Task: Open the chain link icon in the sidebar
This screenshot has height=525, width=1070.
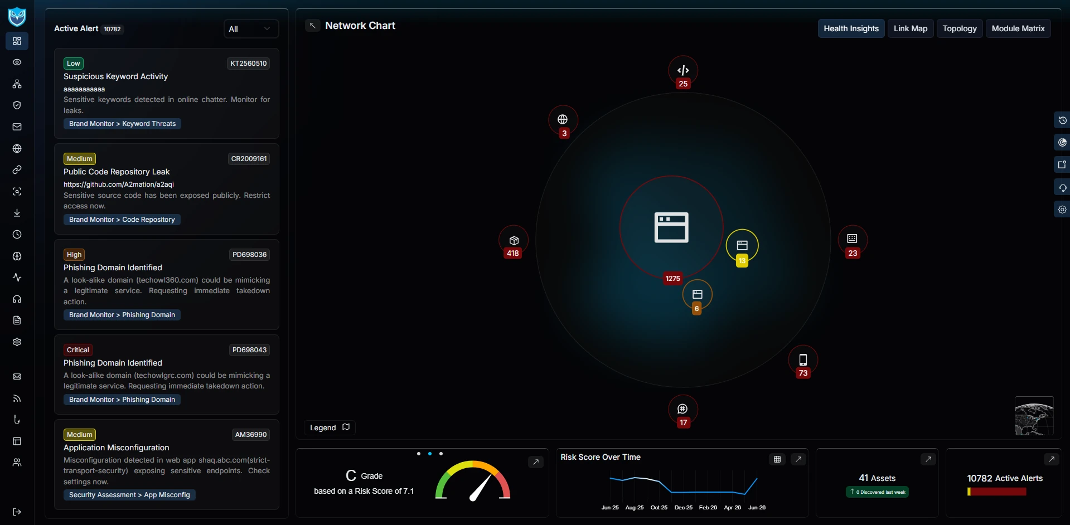Action: pos(17,169)
